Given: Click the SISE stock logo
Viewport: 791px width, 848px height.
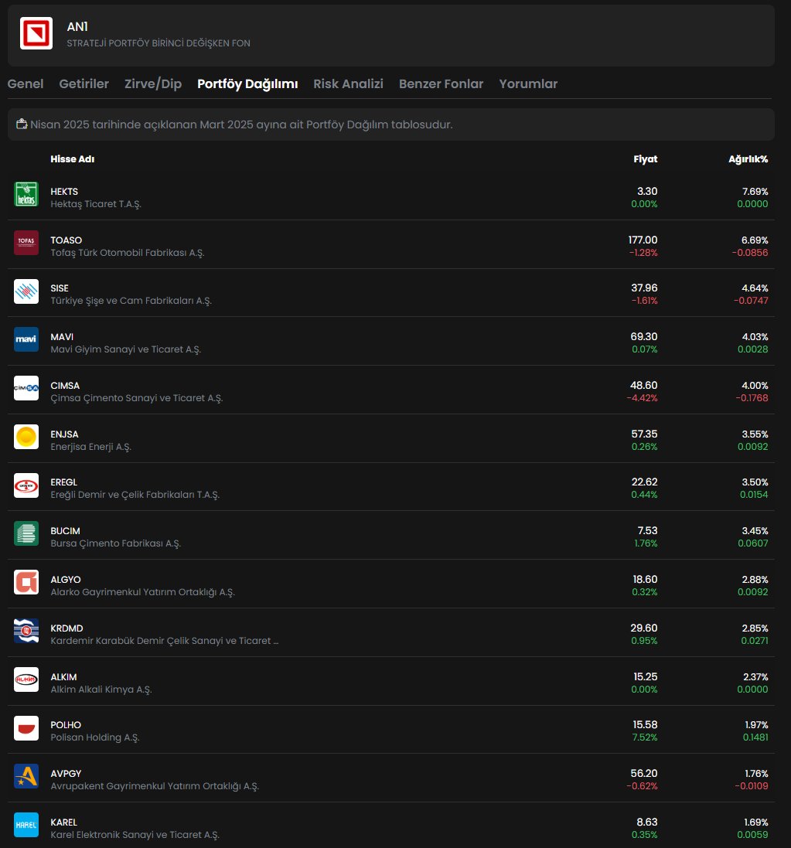Looking at the screenshot, I should 26,291.
